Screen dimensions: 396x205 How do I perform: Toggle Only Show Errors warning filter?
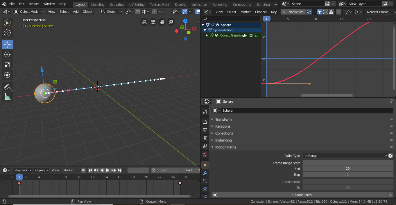[331, 12]
